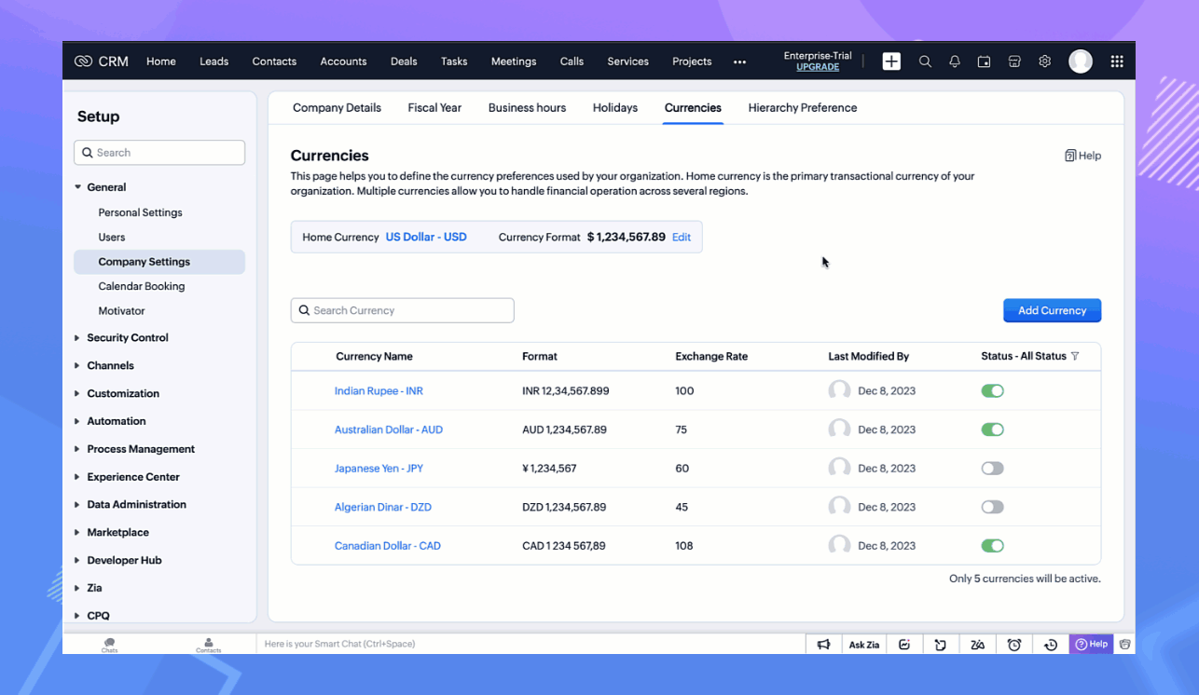Screen dimensions: 1199x695
Task: Switch to the Fiscal Year tab
Action: (434, 108)
